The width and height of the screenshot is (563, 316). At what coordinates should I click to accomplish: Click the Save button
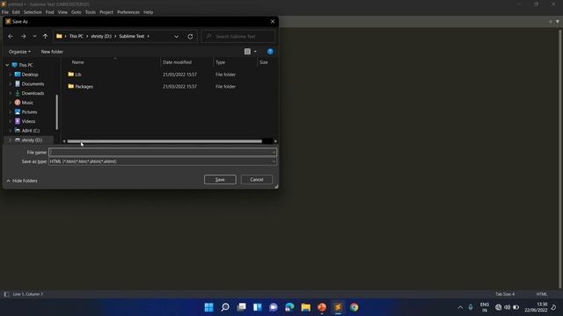[x=220, y=179]
